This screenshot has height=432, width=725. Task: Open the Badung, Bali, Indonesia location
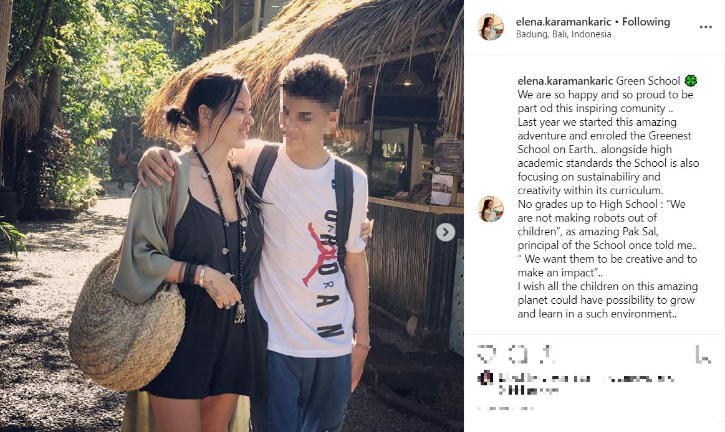[x=564, y=34]
